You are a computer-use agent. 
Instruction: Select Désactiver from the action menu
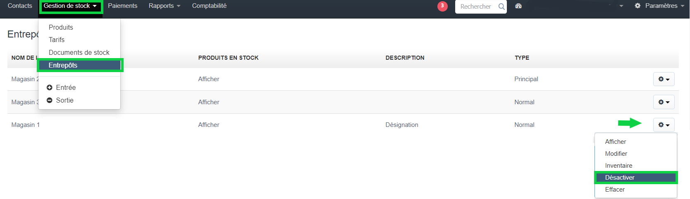[x=620, y=178]
